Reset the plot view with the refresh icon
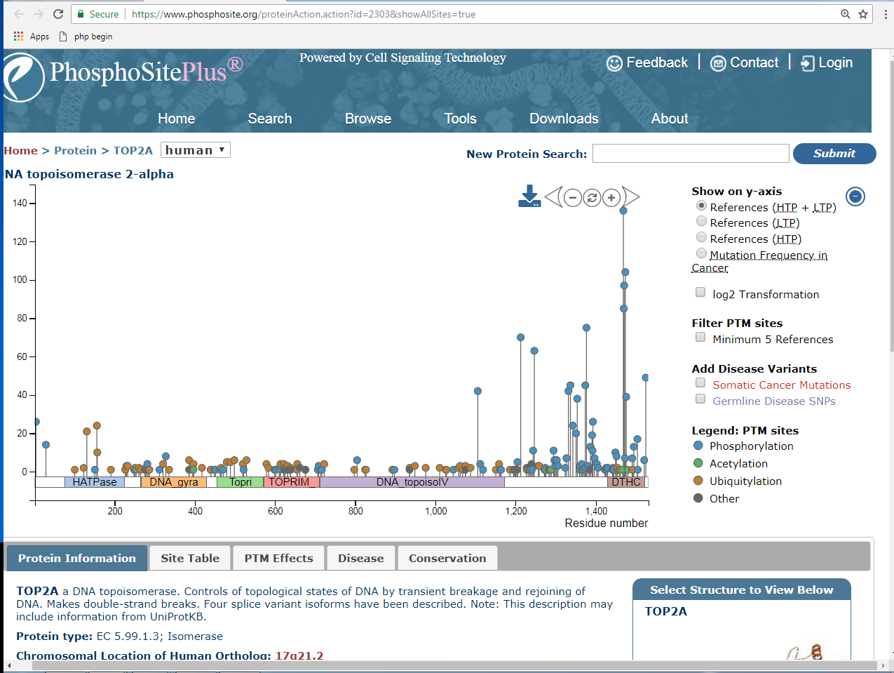This screenshot has height=673, width=894. tap(592, 198)
